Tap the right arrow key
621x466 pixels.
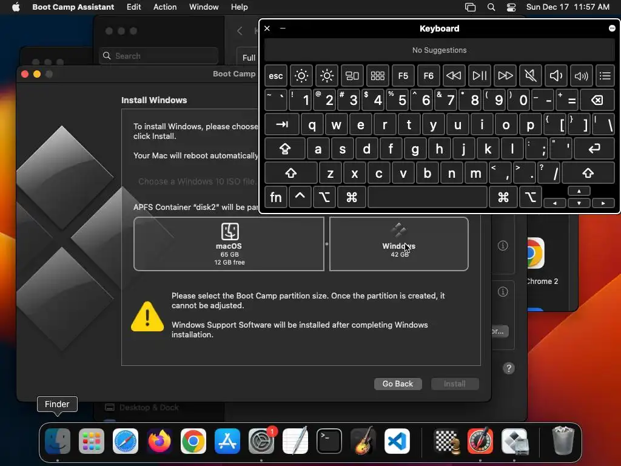point(603,203)
